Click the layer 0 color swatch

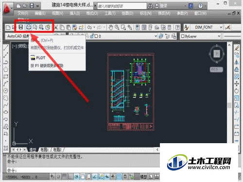pos(96,36)
